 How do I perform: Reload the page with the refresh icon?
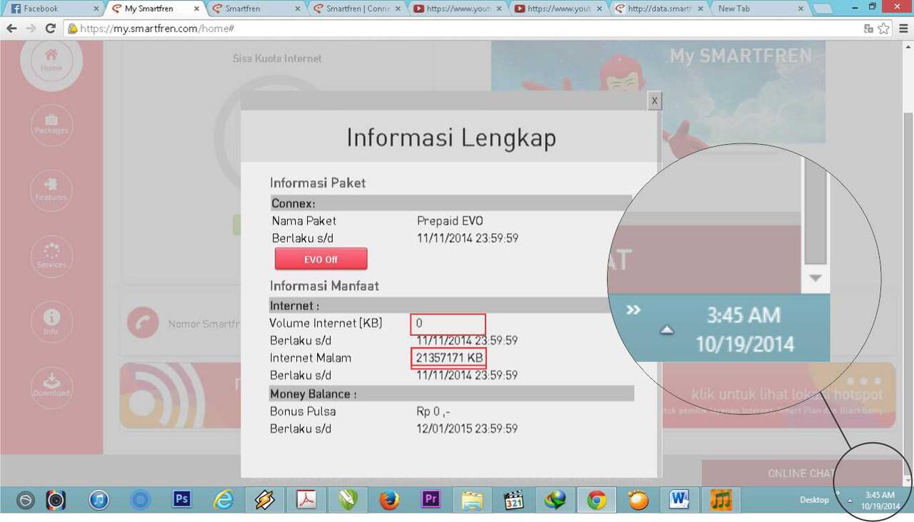coord(50,29)
